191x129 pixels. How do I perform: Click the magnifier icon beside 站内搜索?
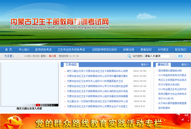pyautogui.click(x=129, y=56)
